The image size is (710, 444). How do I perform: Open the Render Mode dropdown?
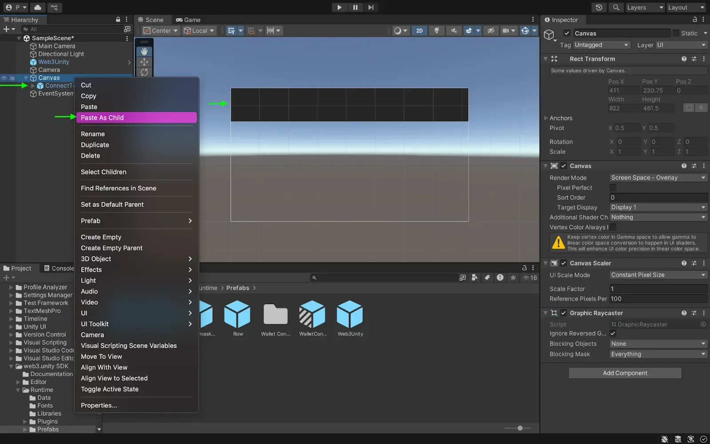(x=658, y=178)
